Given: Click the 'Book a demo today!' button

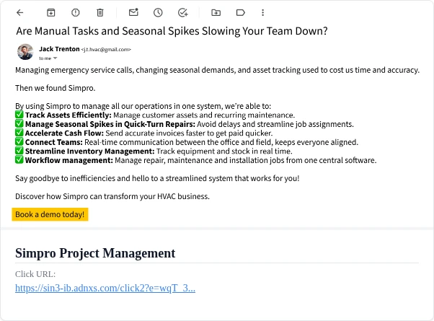Looking at the screenshot, I should 50,214.
